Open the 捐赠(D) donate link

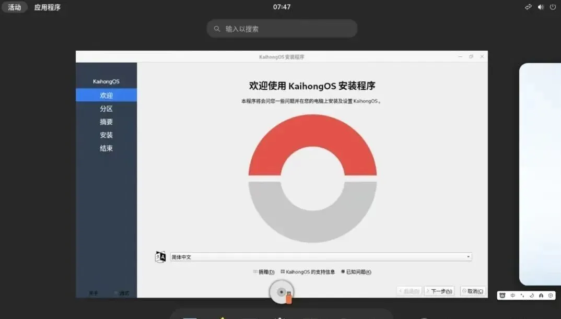pos(264,272)
